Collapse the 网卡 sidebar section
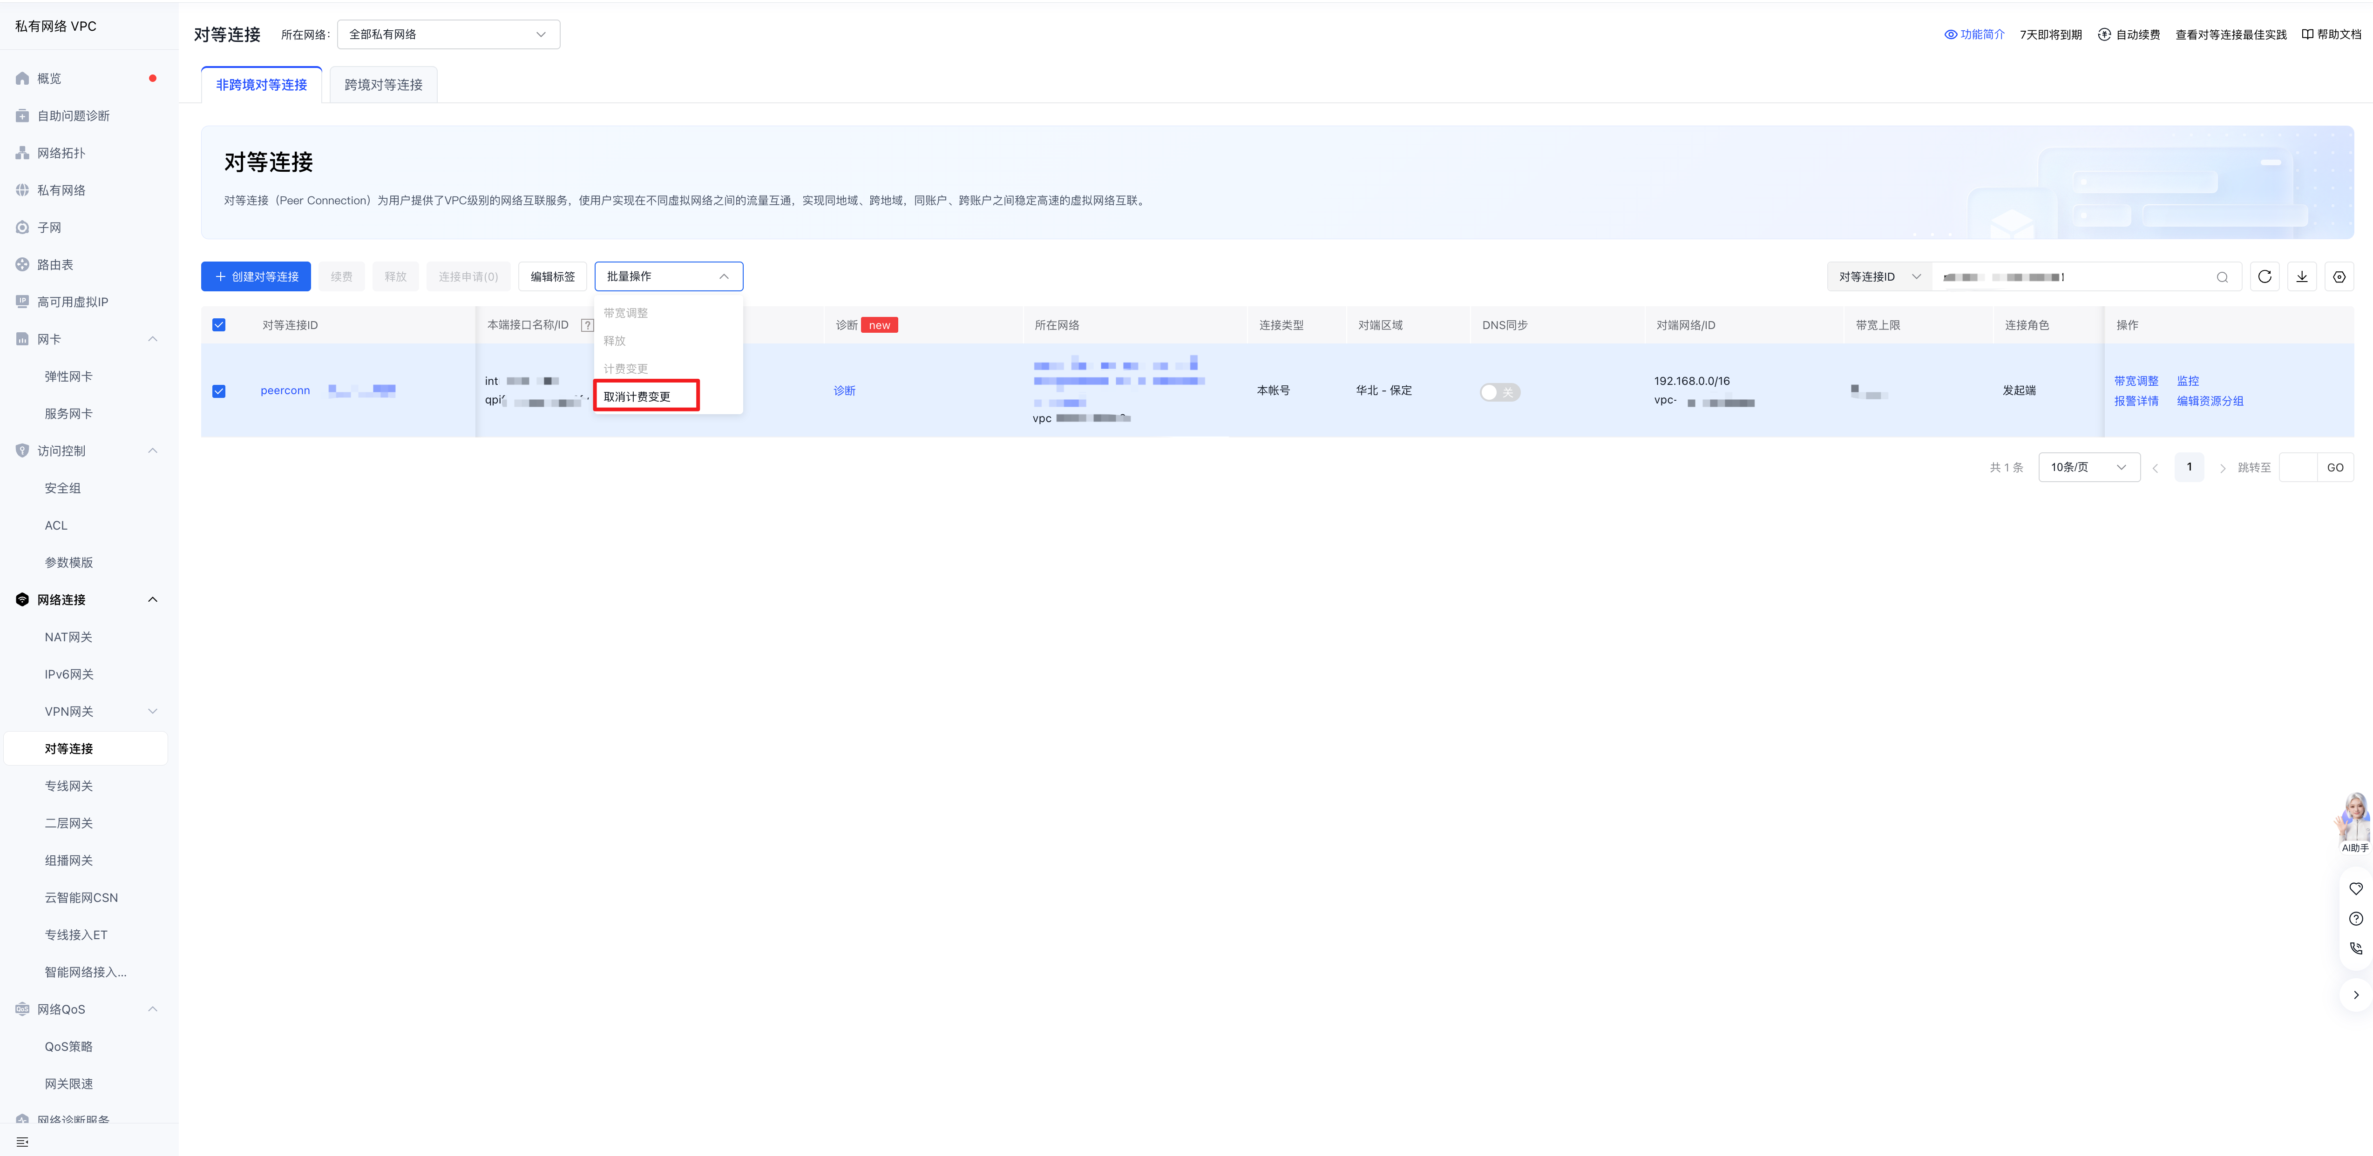Image resolution: width=2373 pixels, height=1156 pixels. point(153,340)
